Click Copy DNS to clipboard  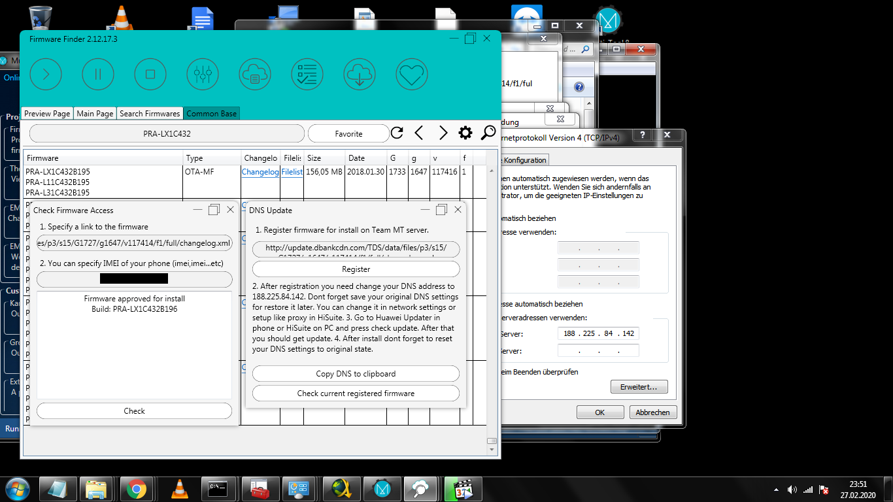pos(356,374)
